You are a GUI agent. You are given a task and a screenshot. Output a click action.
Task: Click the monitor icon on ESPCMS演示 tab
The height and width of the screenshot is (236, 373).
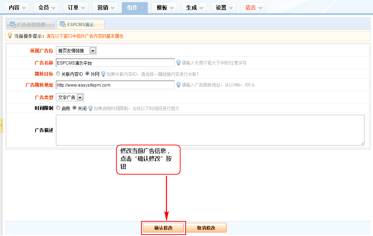click(x=63, y=25)
